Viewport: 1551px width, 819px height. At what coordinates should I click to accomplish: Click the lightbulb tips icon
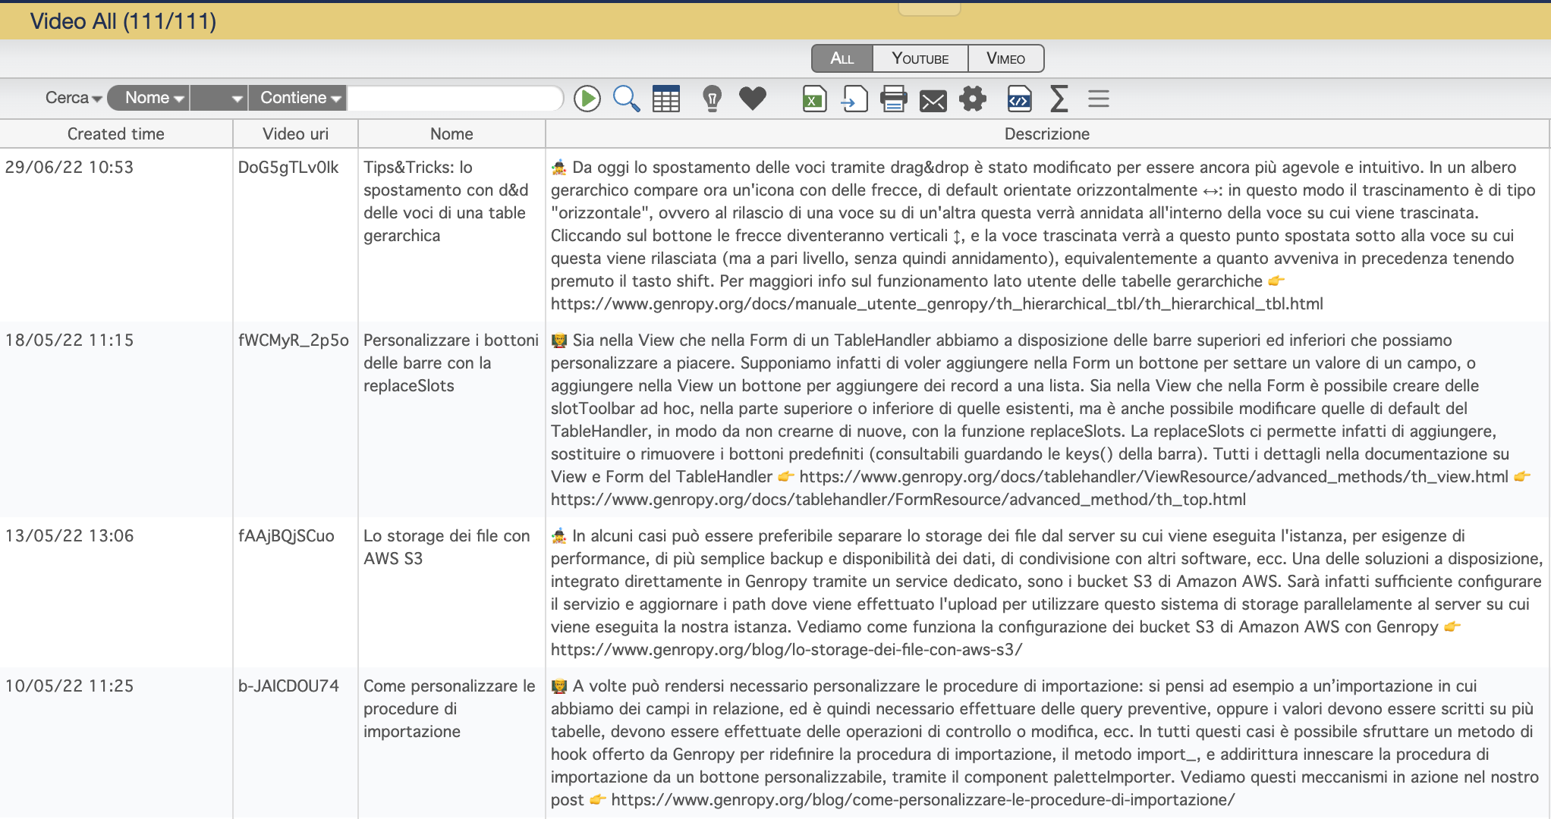(x=712, y=99)
